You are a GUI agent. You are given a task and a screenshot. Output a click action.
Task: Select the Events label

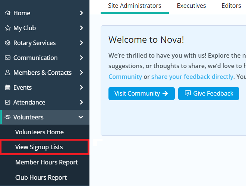point(22,87)
